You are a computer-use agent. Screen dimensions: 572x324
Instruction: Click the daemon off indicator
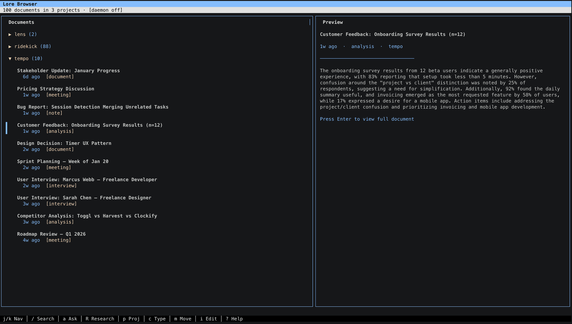tap(105, 10)
